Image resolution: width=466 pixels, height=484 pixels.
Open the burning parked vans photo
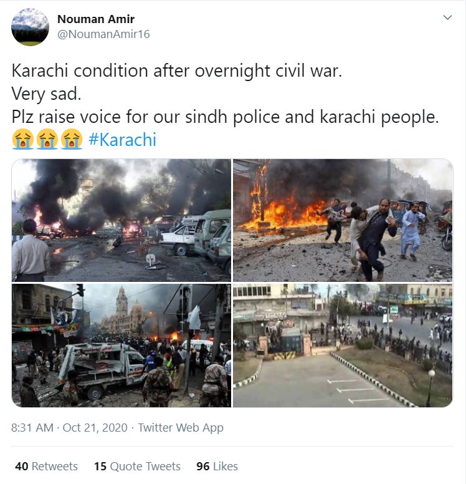(x=121, y=220)
